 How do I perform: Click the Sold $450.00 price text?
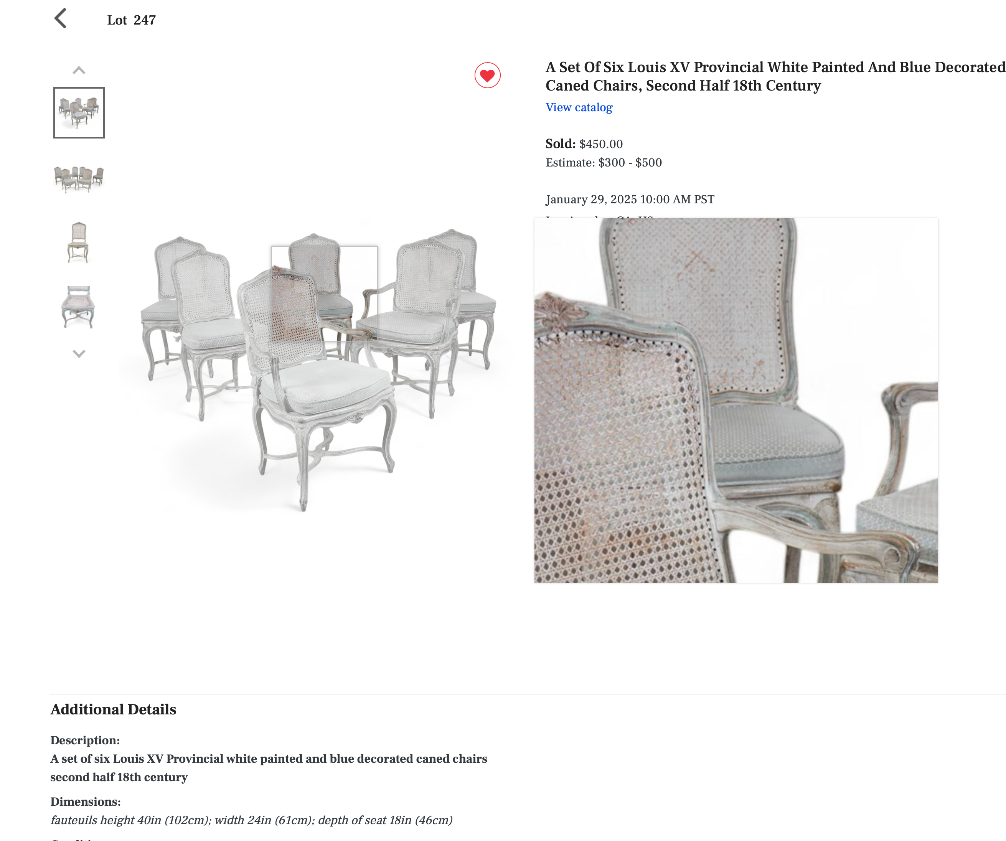click(x=584, y=143)
